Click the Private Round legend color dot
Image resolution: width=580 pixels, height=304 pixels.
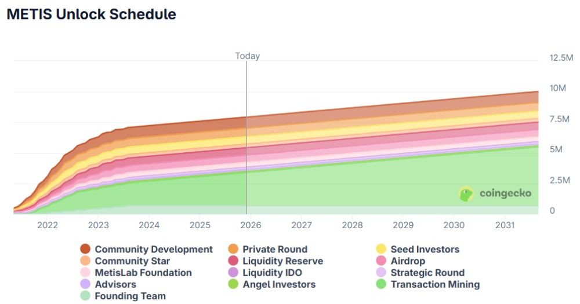tap(233, 250)
